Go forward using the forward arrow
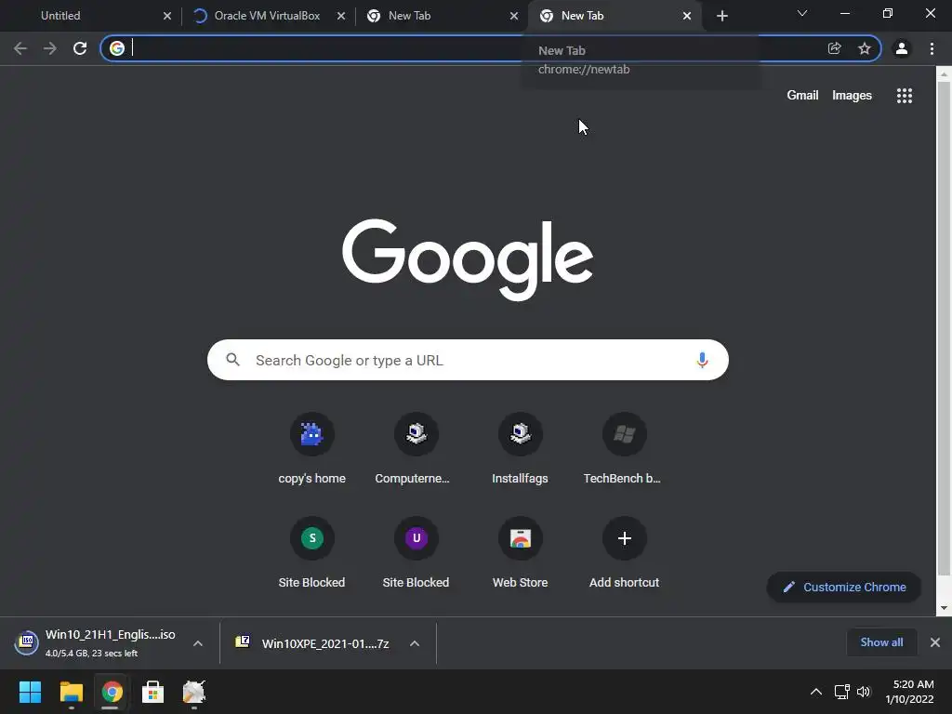This screenshot has height=714, width=952. 50,48
